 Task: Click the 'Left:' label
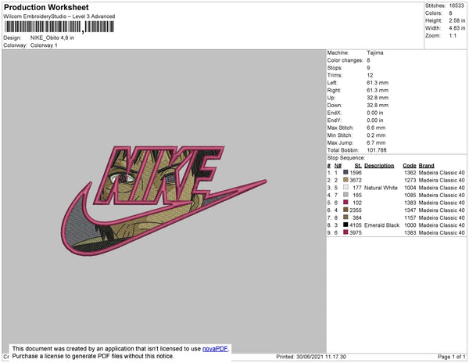332,83
